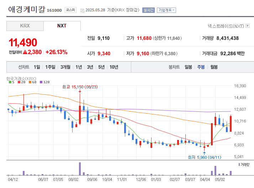Click the lower limit 하한가 6,380

[x=164, y=53]
